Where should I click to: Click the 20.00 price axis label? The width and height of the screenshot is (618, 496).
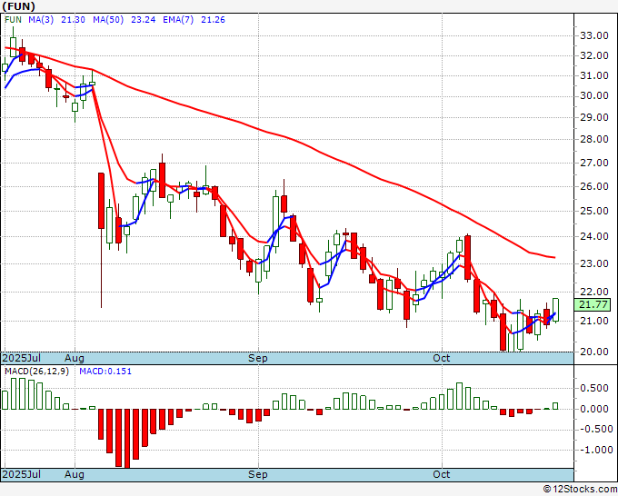point(594,352)
